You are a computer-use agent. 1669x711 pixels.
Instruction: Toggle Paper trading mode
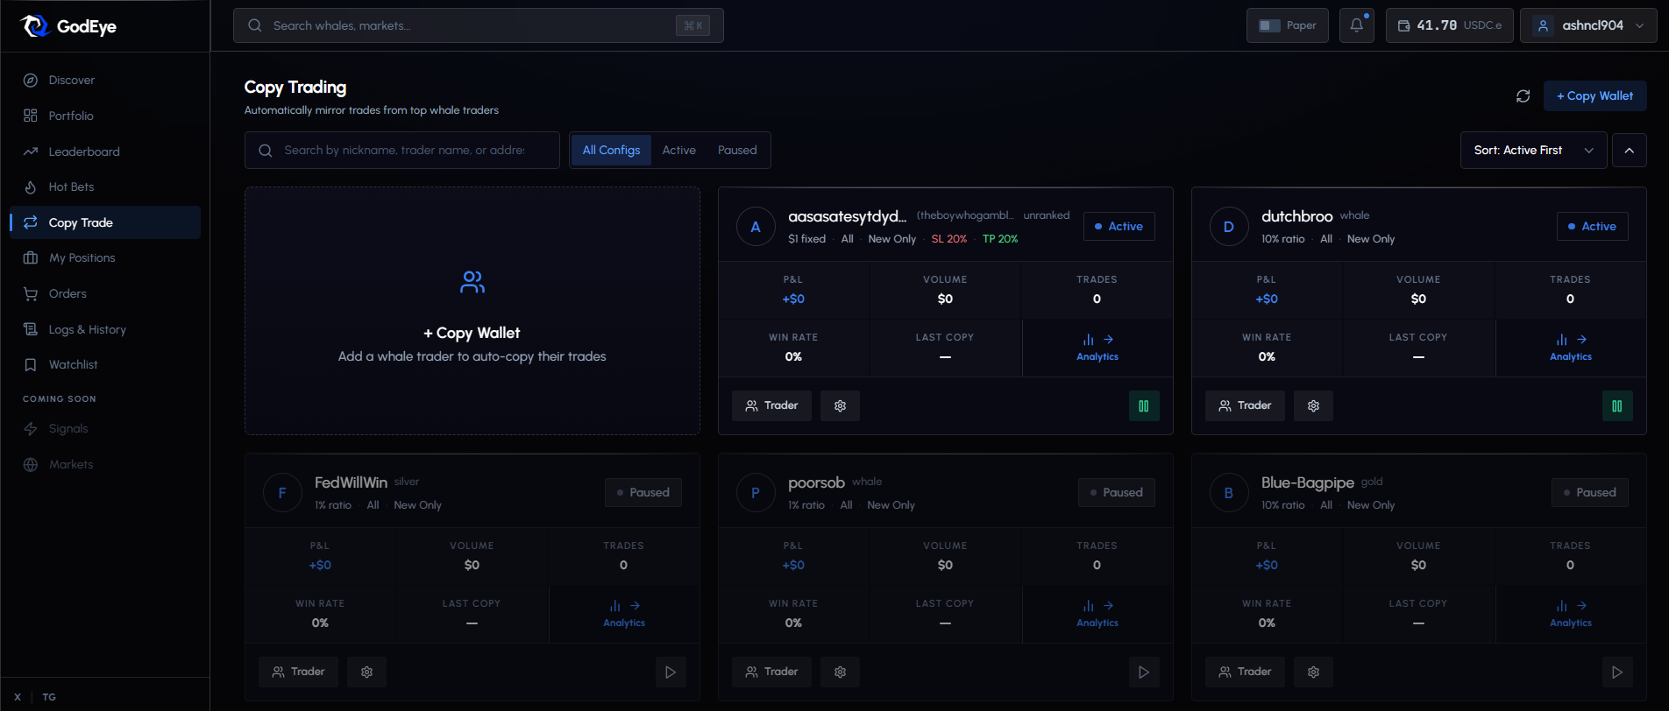[1288, 25]
